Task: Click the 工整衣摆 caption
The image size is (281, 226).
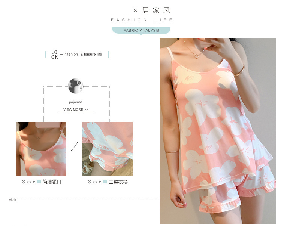Action: (x=118, y=182)
